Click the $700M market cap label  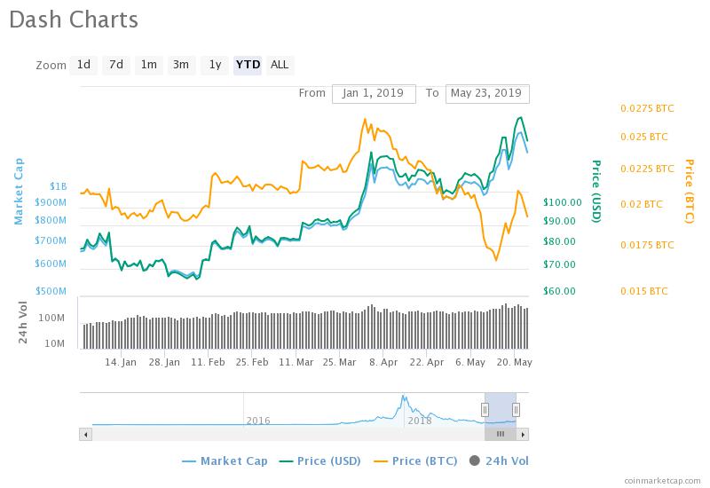coord(51,240)
